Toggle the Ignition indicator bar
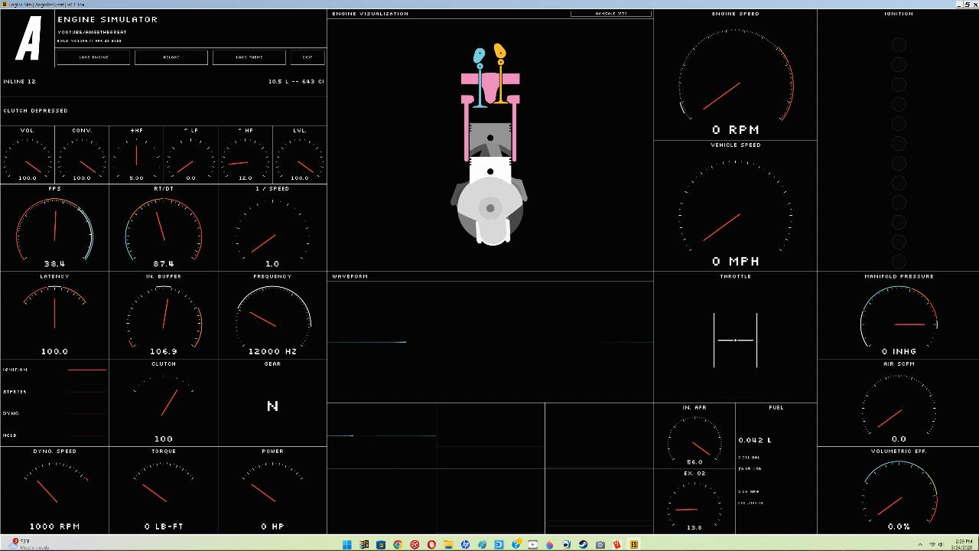Viewport: 979px width, 551px height. pyautogui.click(x=86, y=370)
